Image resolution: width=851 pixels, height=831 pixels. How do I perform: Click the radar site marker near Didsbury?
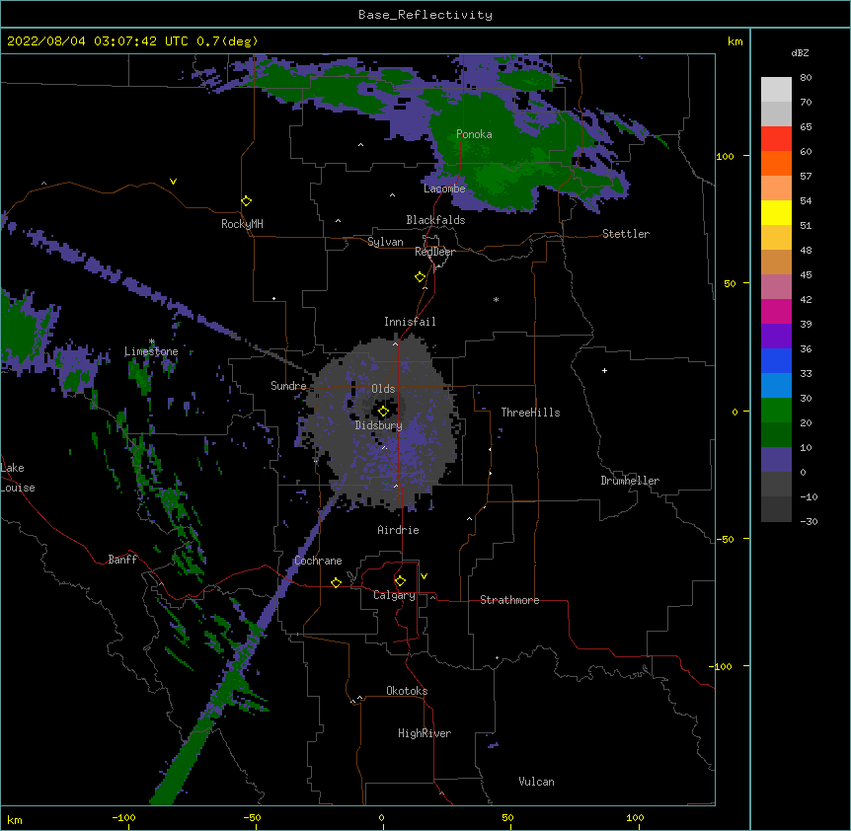(x=383, y=412)
